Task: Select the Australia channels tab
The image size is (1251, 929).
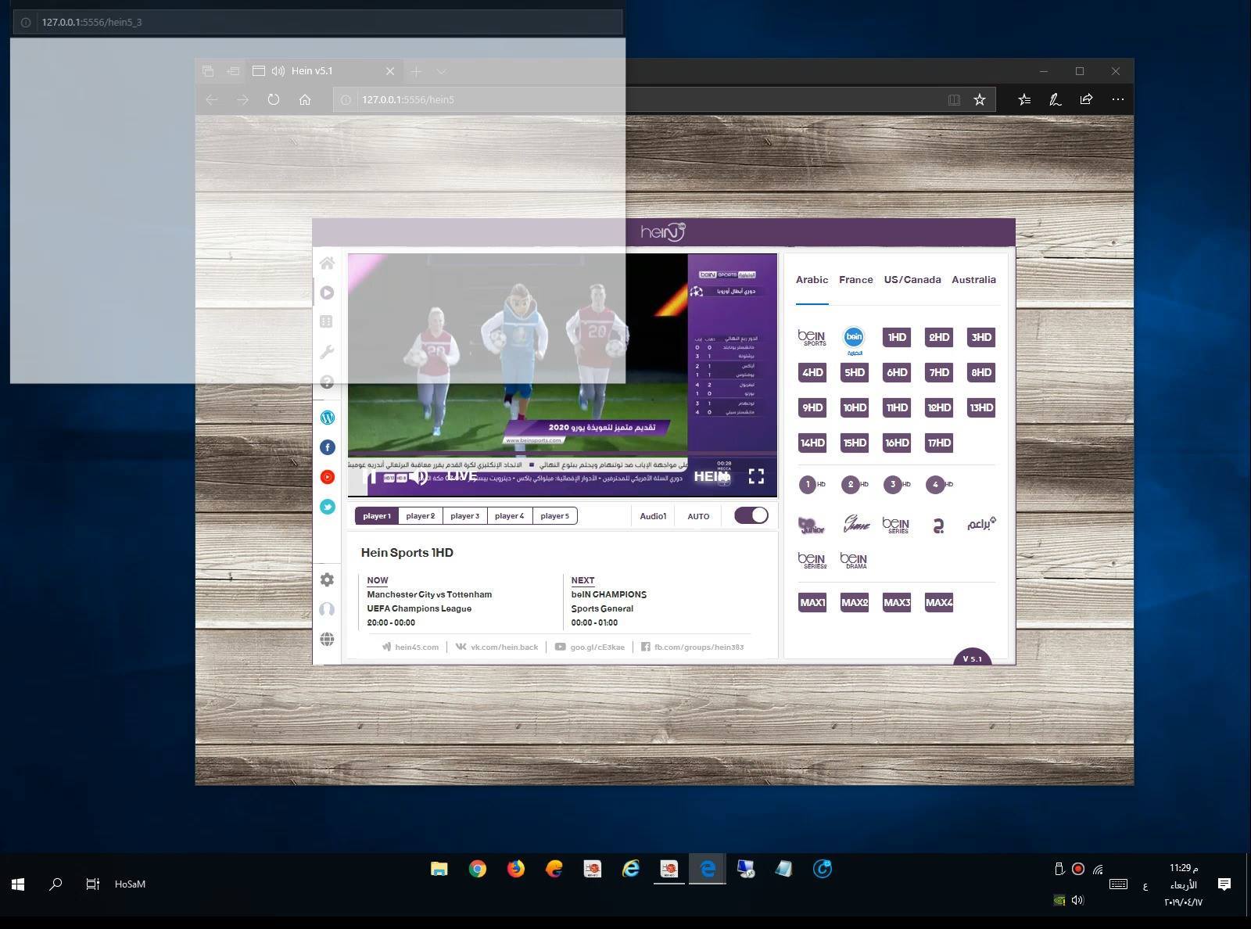Action: (x=973, y=280)
